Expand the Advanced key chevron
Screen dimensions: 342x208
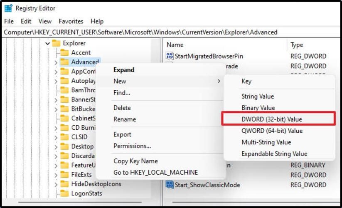tap(56, 62)
